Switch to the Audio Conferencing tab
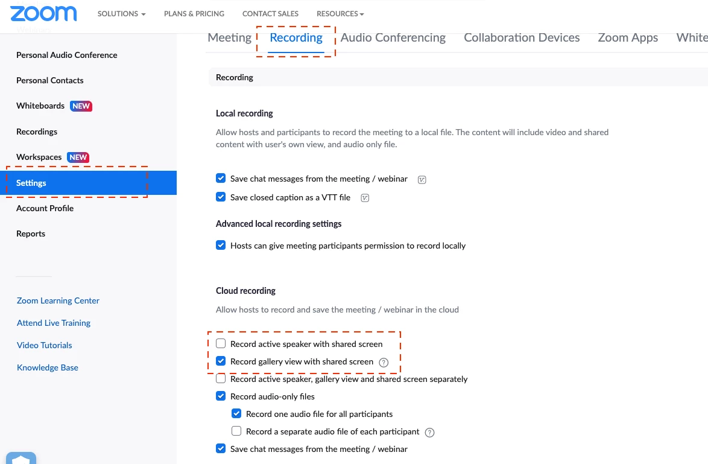The image size is (708, 464). [393, 37]
